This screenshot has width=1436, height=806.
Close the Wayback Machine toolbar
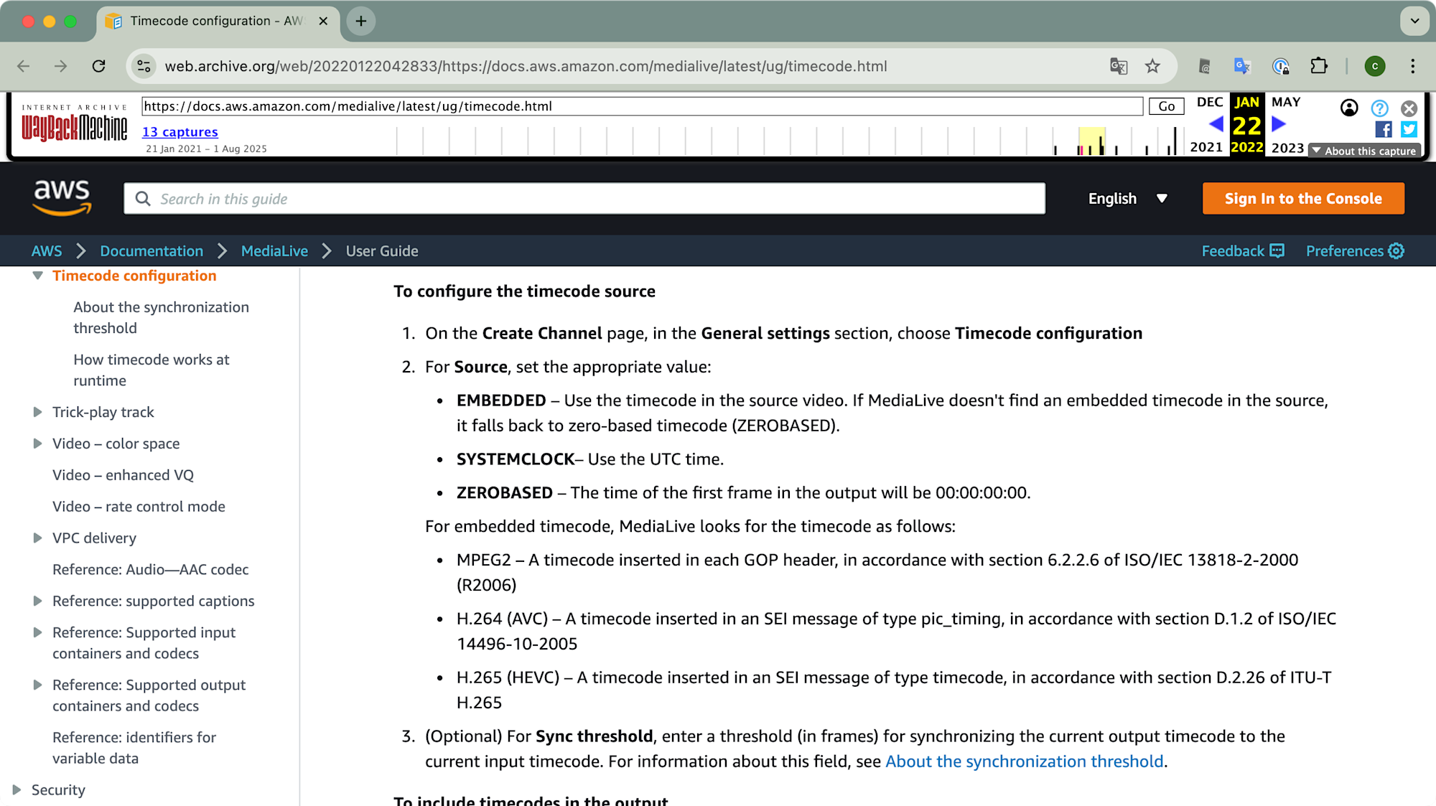coord(1409,108)
